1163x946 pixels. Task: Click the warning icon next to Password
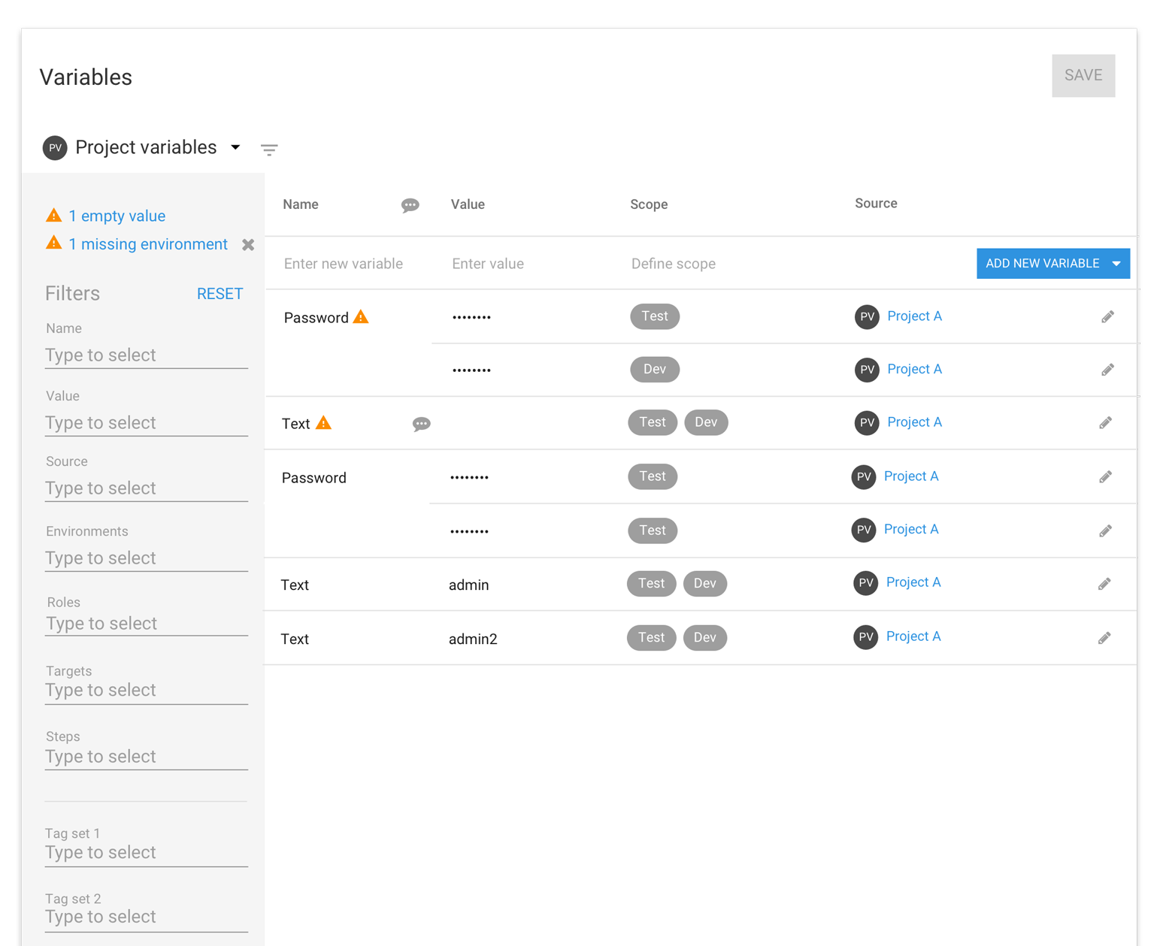tap(360, 316)
